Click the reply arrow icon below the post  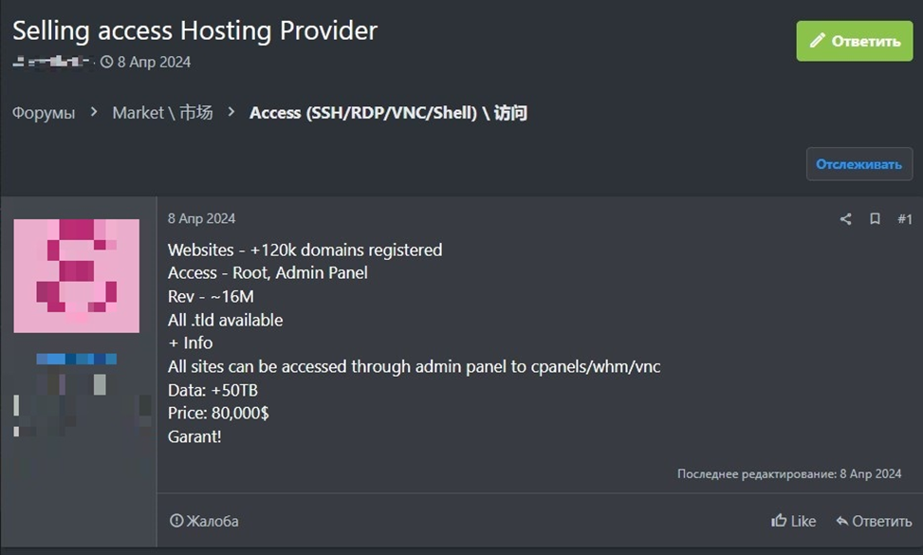[841, 521]
